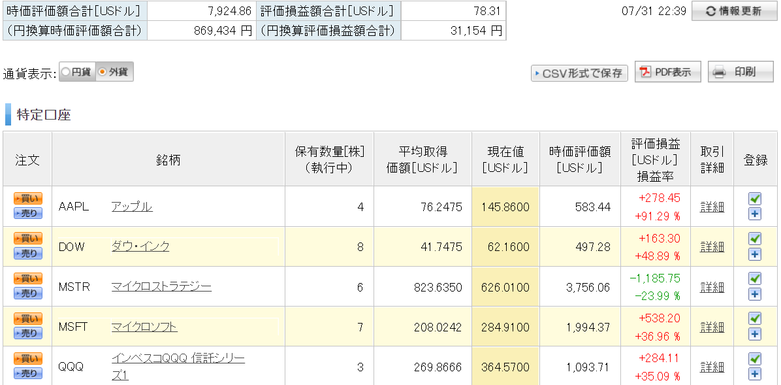Click the MSTR ticker symbol
Viewport: 781px width, 385px height.
pos(74,287)
